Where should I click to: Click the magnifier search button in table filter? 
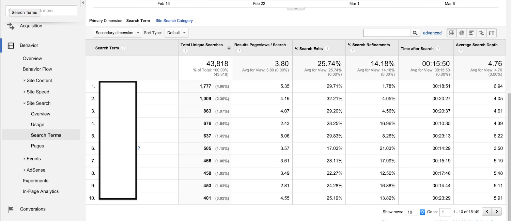(x=415, y=33)
